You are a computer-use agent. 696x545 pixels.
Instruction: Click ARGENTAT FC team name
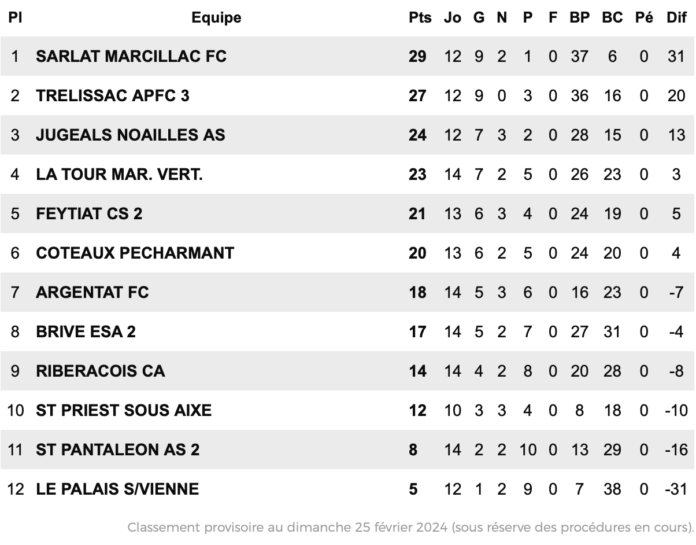click(92, 292)
